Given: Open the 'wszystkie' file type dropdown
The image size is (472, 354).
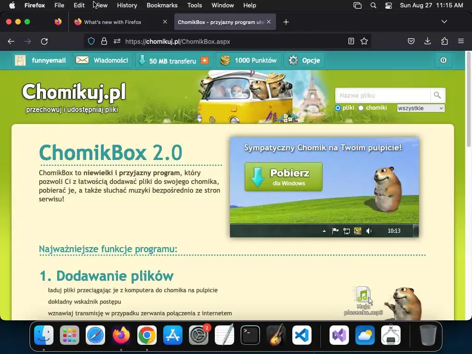Looking at the screenshot, I should [421, 108].
